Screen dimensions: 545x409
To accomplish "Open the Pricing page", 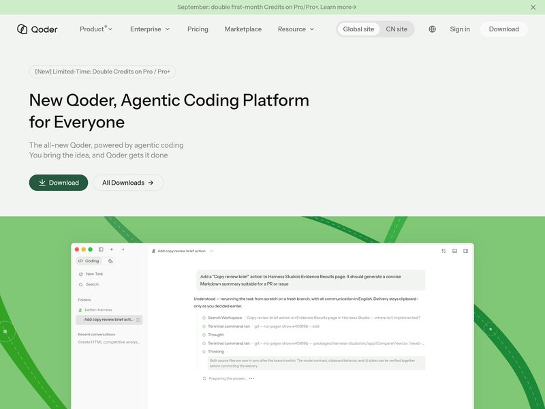I will pos(198,29).
